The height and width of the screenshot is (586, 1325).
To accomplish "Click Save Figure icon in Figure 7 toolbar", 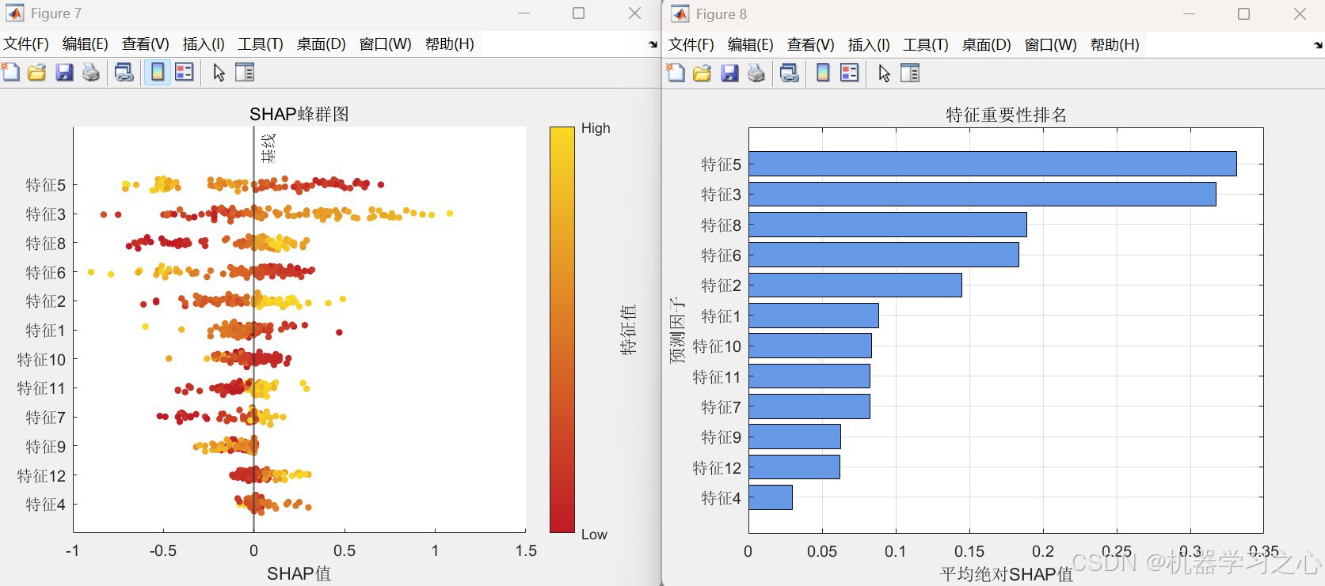I will click(64, 73).
